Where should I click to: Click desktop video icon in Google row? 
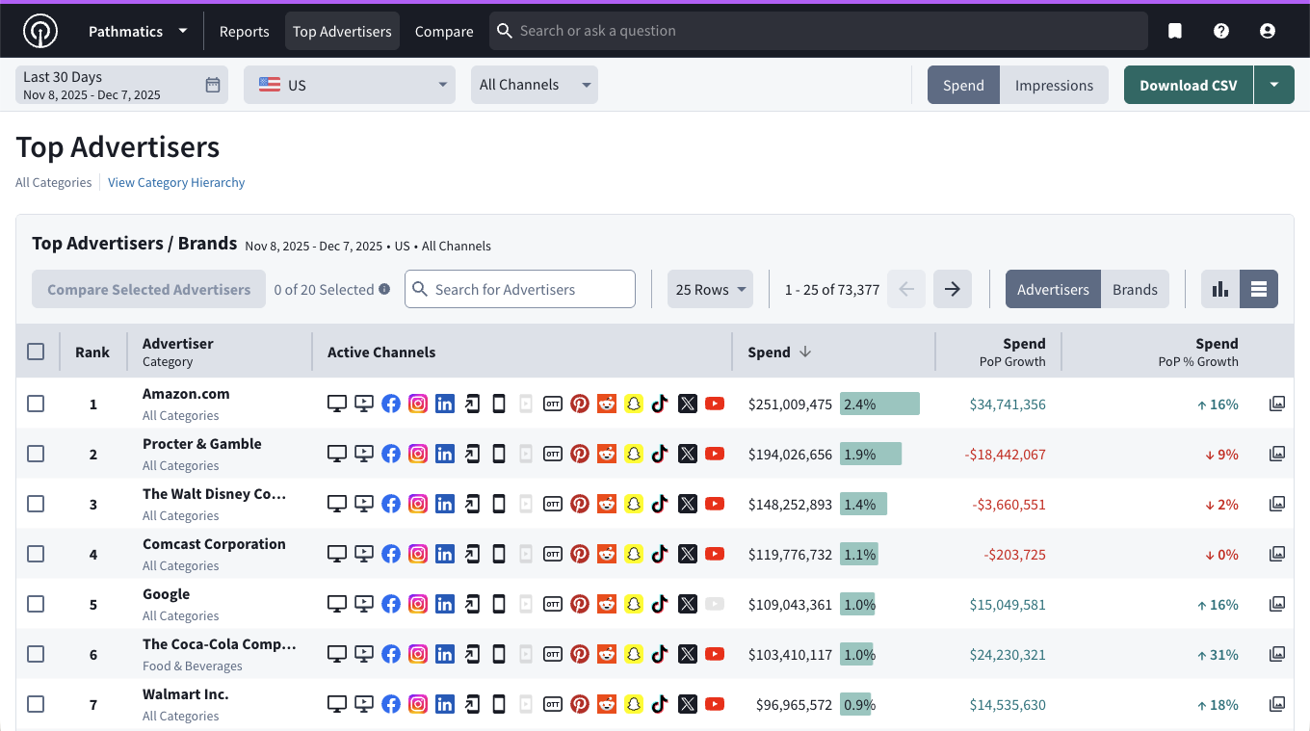click(364, 604)
